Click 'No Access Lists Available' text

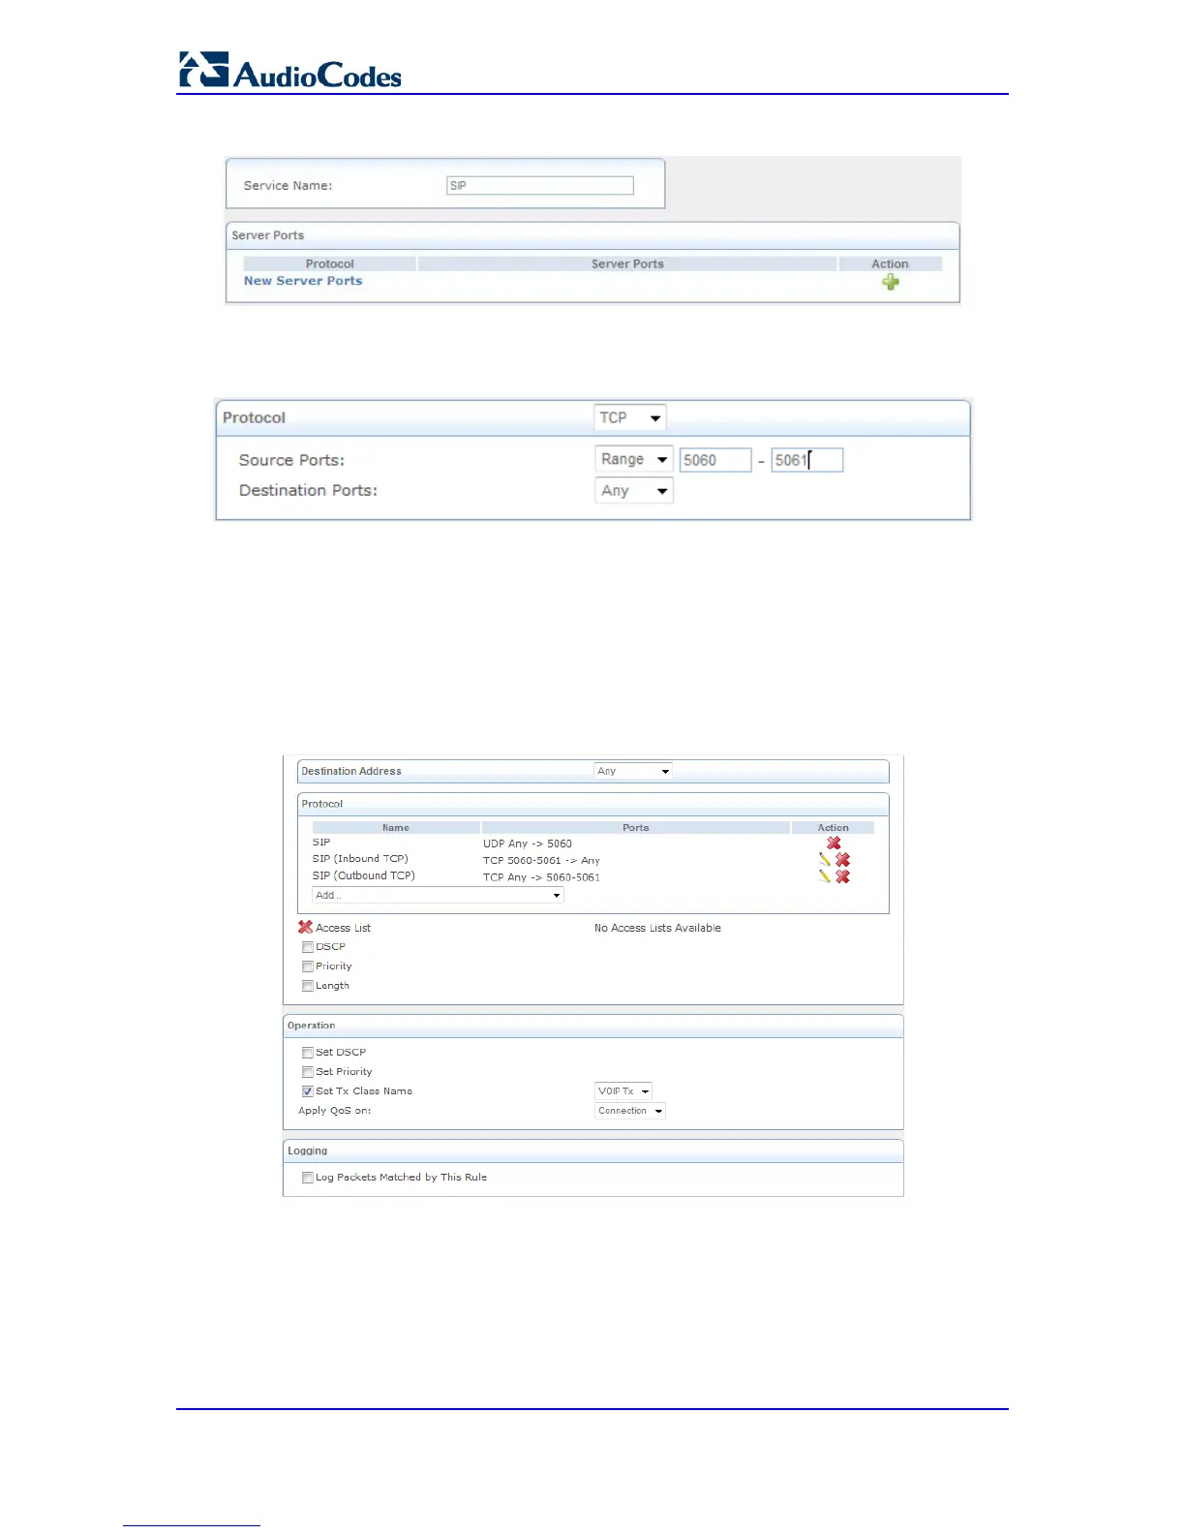click(657, 928)
